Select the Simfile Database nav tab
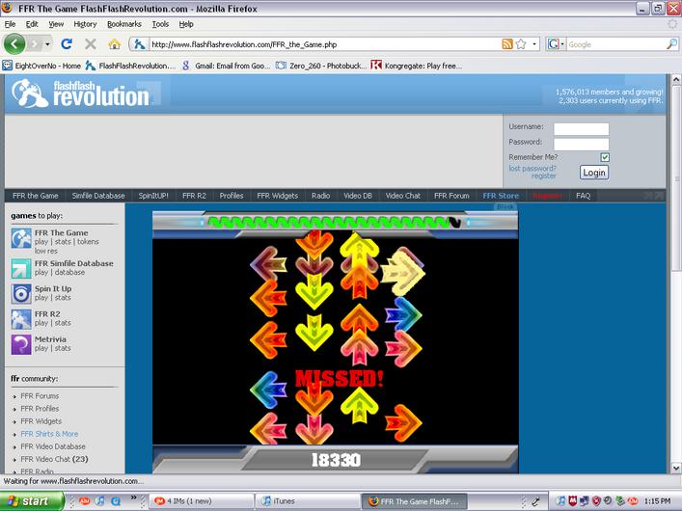This screenshot has width=682, height=511. click(x=98, y=196)
